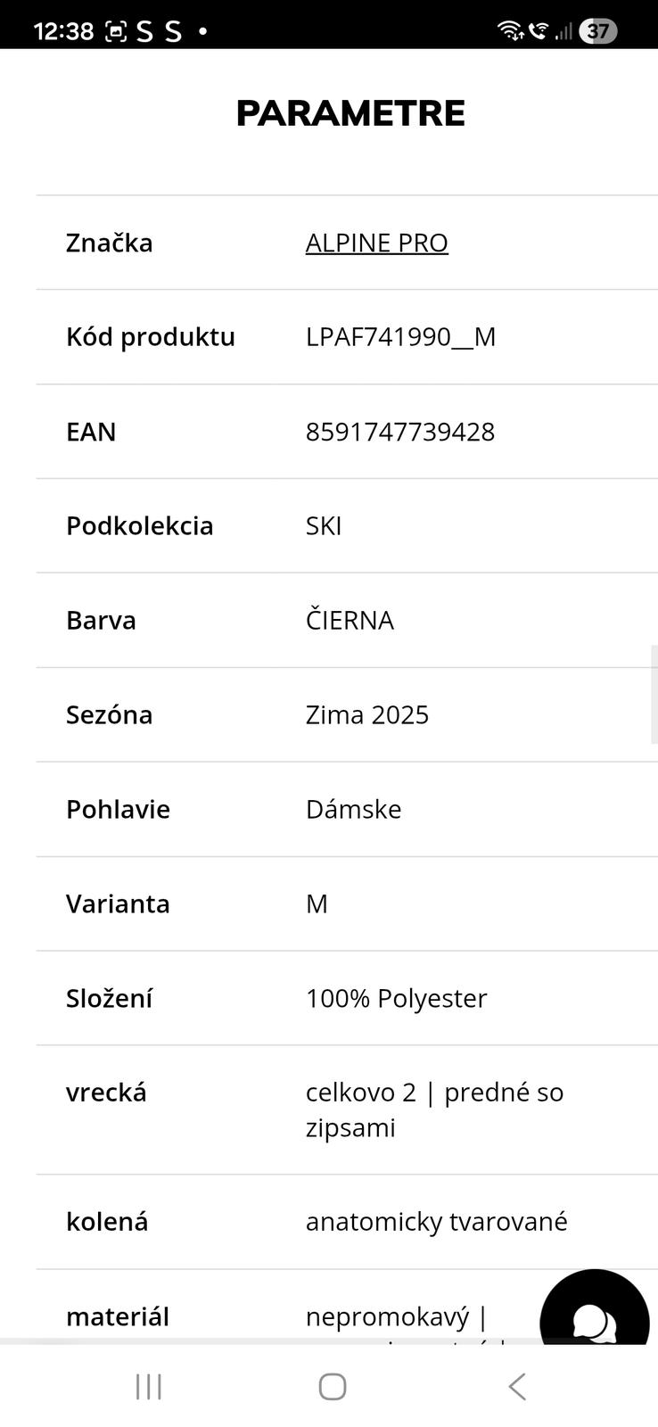658x1427 pixels.
Task: Tap the color value ČIERNA
Action: (350, 621)
